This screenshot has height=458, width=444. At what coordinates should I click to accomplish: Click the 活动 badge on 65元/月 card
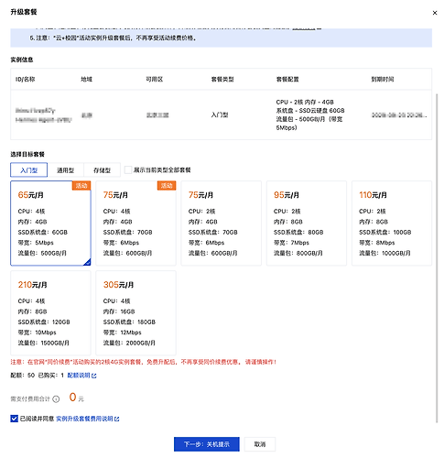(81, 185)
